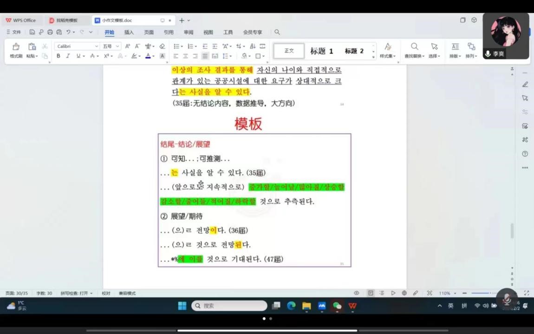Click the save document icon
The width and height of the screenshot is (534, 334).
[x=32, y=33]
